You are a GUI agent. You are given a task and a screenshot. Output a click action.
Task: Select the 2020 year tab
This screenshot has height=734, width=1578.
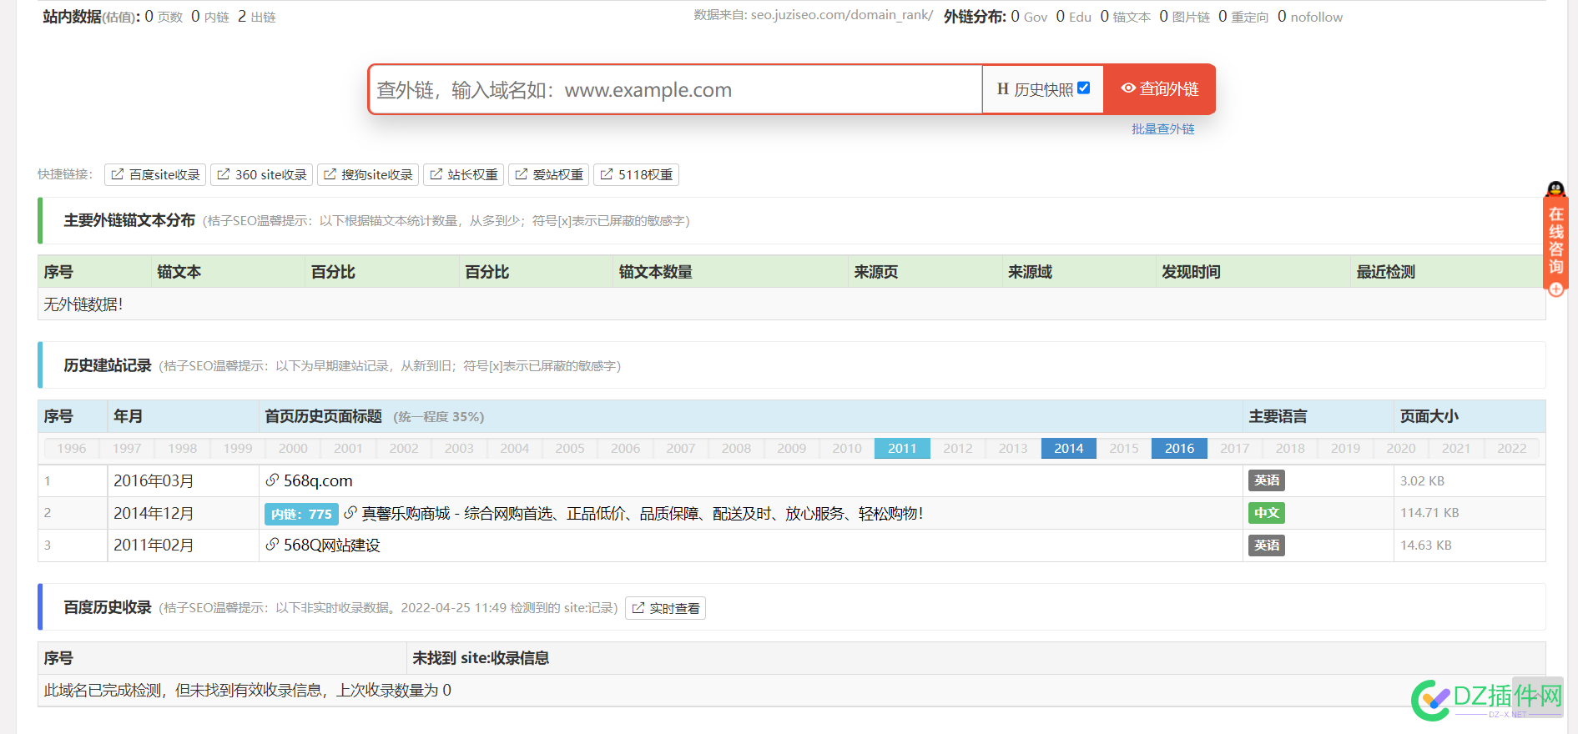[1400, 448]
